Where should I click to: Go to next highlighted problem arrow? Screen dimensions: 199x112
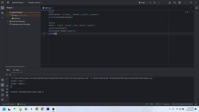coord(192,12)
